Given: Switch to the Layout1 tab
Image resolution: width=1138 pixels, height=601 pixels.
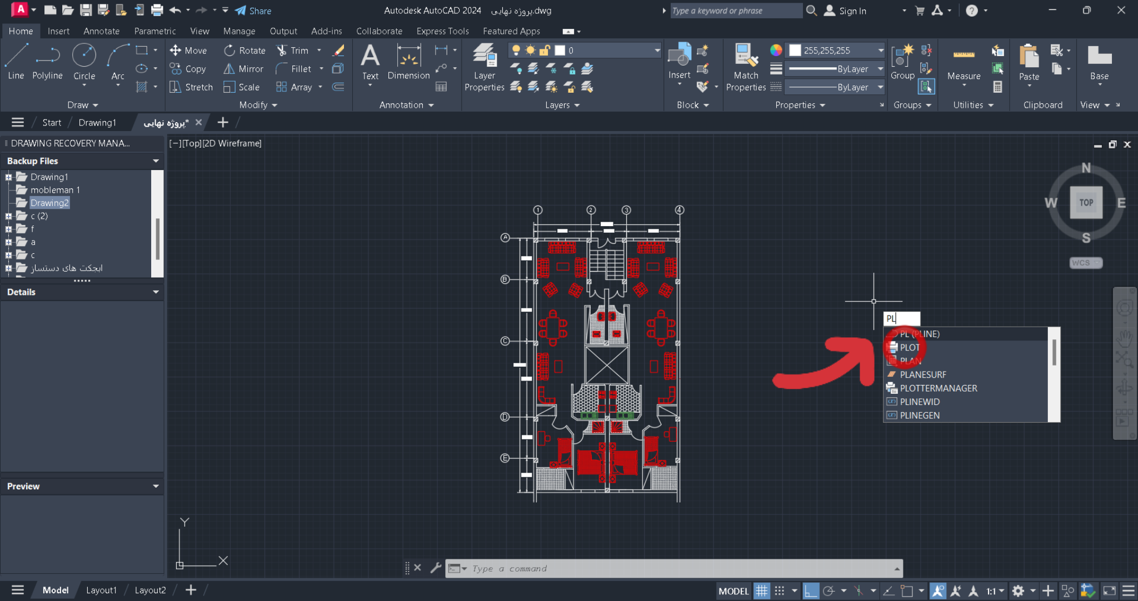Looking at the screenshot, I should [101, 590].
